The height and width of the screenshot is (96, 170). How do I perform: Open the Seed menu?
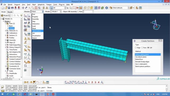29,5
